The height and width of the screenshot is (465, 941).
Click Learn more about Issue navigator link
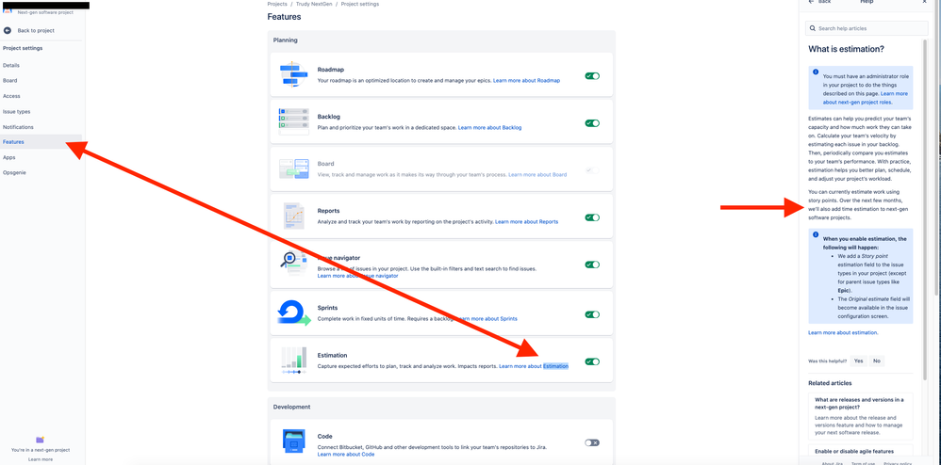coord(357,276)
